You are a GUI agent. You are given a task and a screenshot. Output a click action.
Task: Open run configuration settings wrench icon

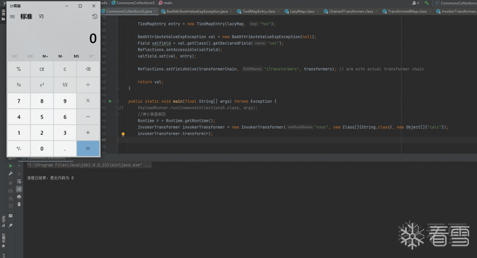point(11,173)
